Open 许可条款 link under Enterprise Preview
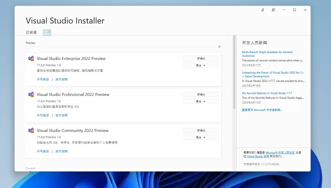Screen dimensions: 331x188 point(43,79)
